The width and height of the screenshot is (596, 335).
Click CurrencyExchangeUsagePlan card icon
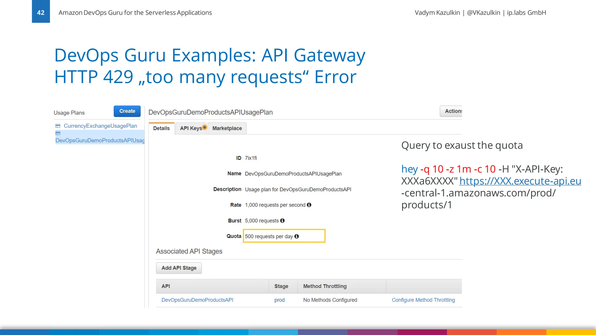tap(58, 126)
